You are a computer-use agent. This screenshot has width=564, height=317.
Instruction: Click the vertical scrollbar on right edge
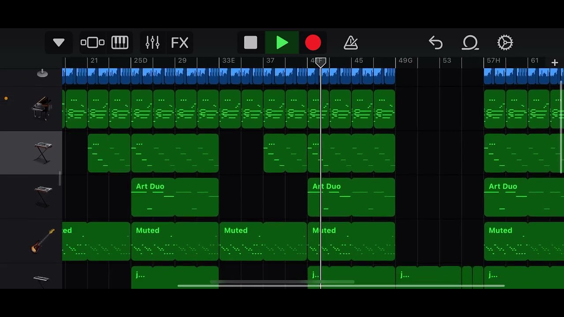click(x=561, y=127)
